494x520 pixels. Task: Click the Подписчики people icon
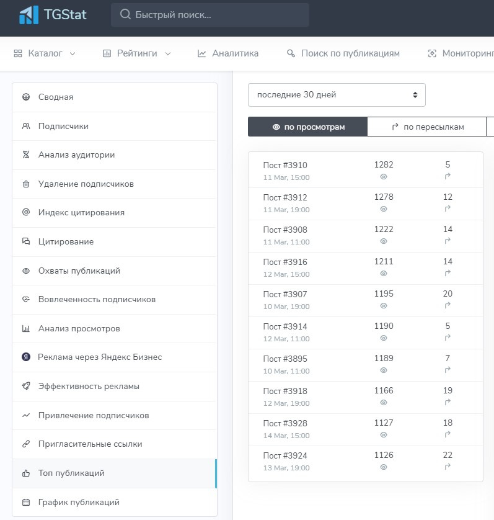click(x=26, y=126)
